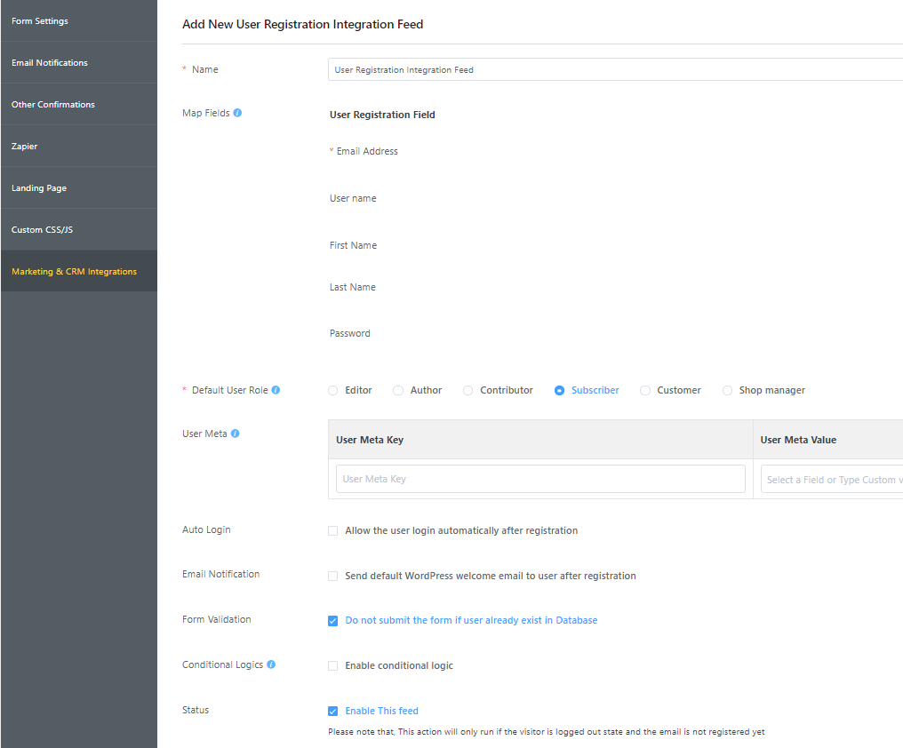The width and height of the screenshot is (903, 748).
Task: Choose Customer as default user role
Action: (644, 390)
